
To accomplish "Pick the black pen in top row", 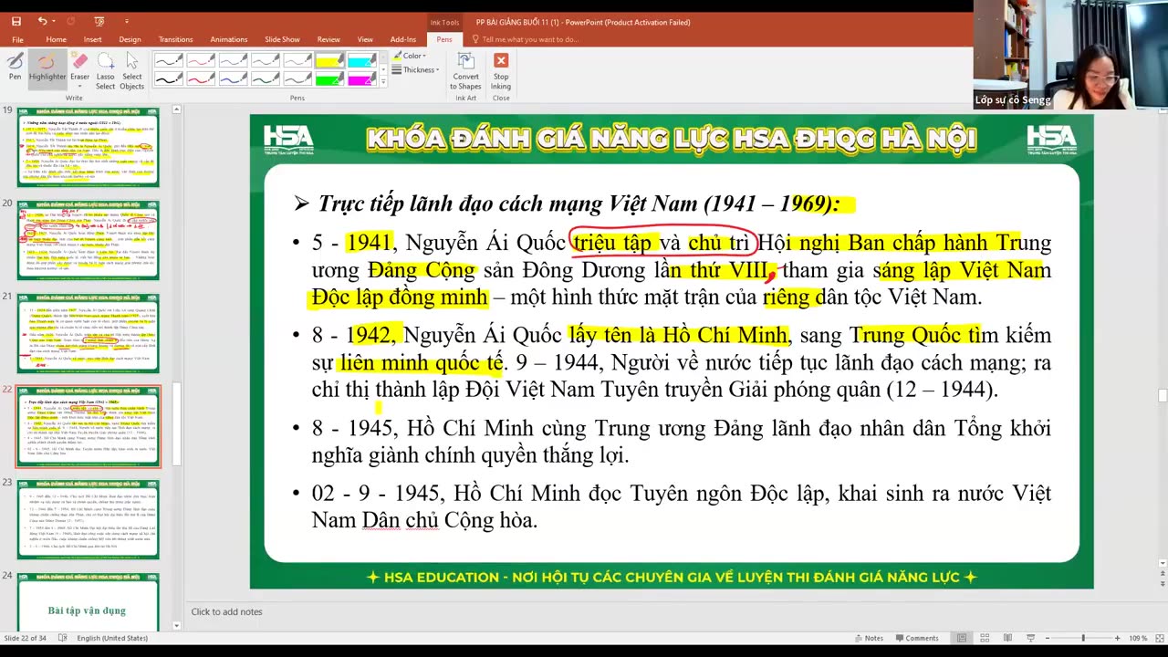I will pyautogui.click(x=168, y=60).
